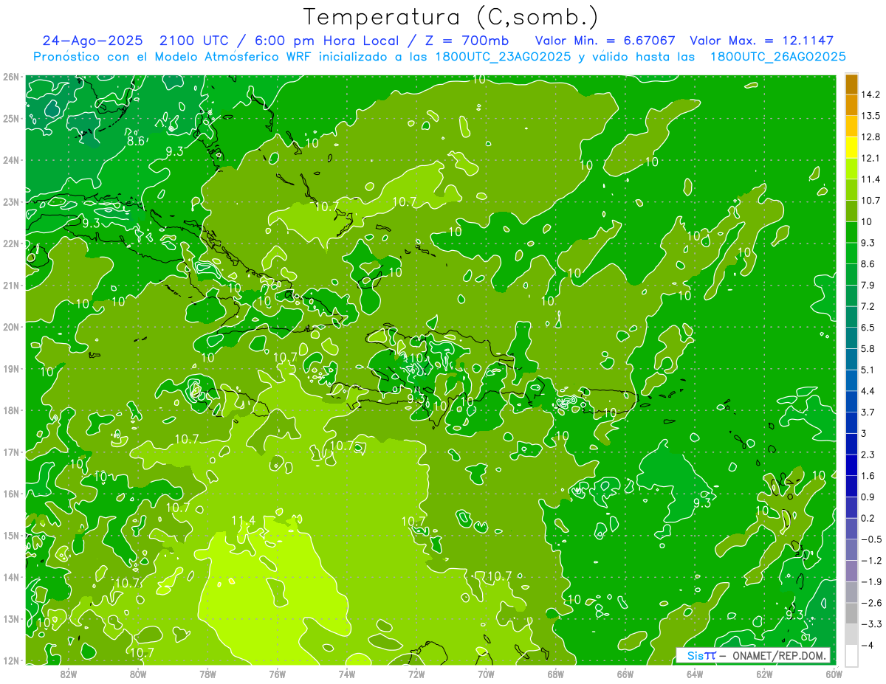The width and height of the screenshot is (886, 684).
Task: Click the "78W" longitude axis label
Action: [x=207, y=674]
